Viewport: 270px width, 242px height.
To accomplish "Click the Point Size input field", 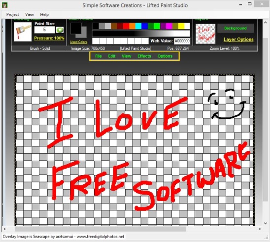I will coord(44,30).
